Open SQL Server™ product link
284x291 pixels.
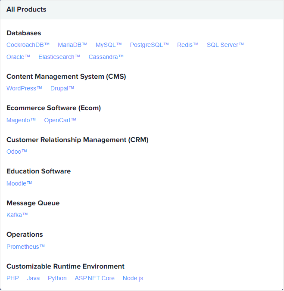click(225, 45)
